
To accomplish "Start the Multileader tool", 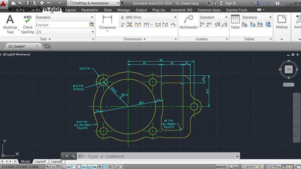I will pos(188,22).
